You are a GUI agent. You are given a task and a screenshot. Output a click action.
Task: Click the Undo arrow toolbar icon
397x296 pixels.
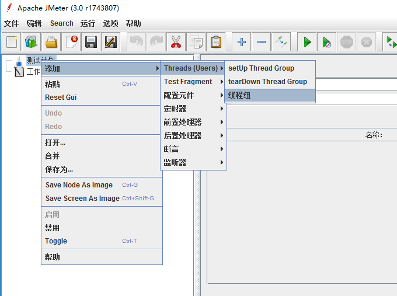click(x=136, y=42)
